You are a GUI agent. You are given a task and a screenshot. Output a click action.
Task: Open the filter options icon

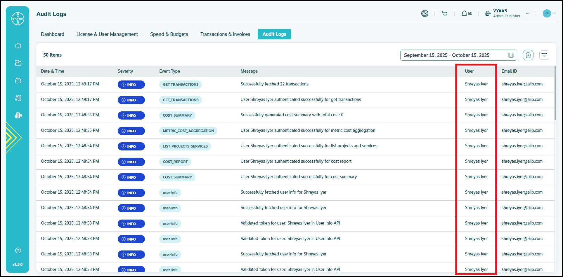[544, 55]
